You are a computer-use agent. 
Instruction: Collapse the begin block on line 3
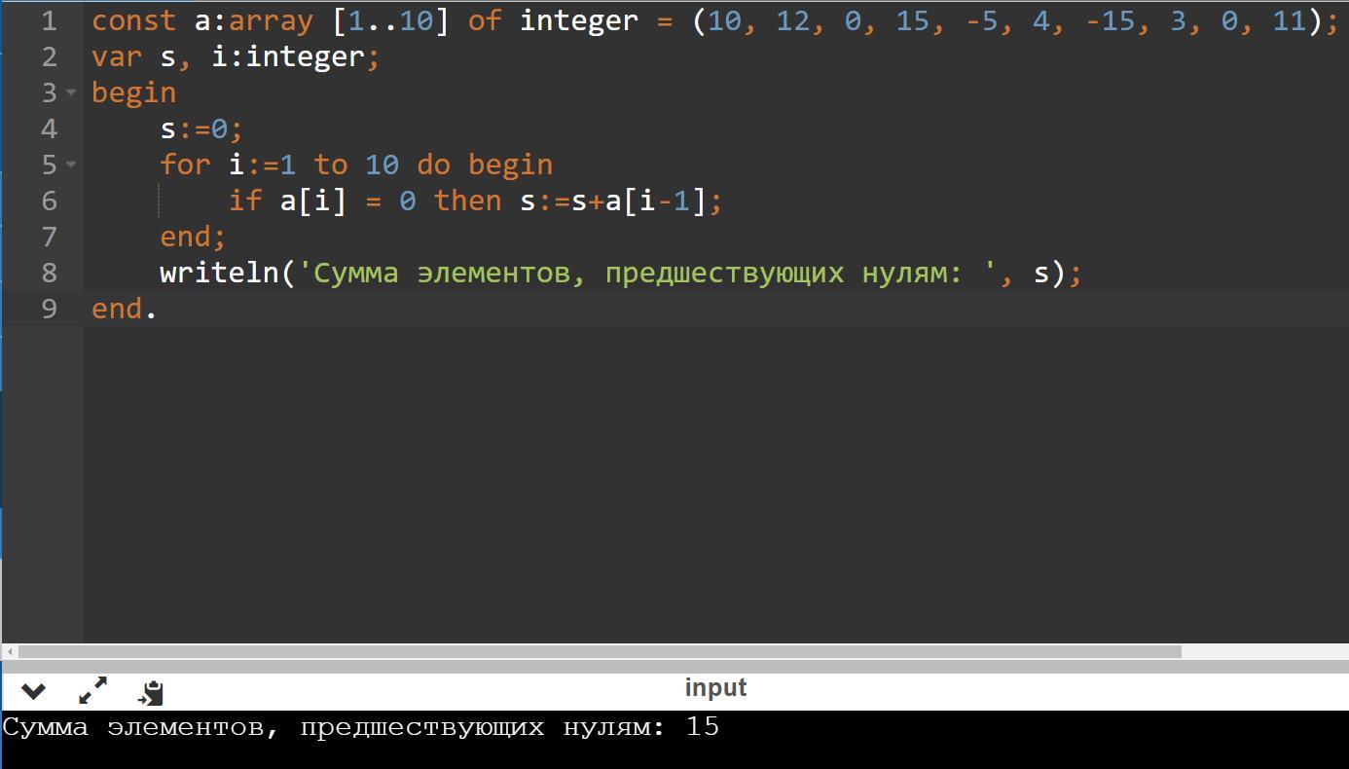[x=71, y=92]
